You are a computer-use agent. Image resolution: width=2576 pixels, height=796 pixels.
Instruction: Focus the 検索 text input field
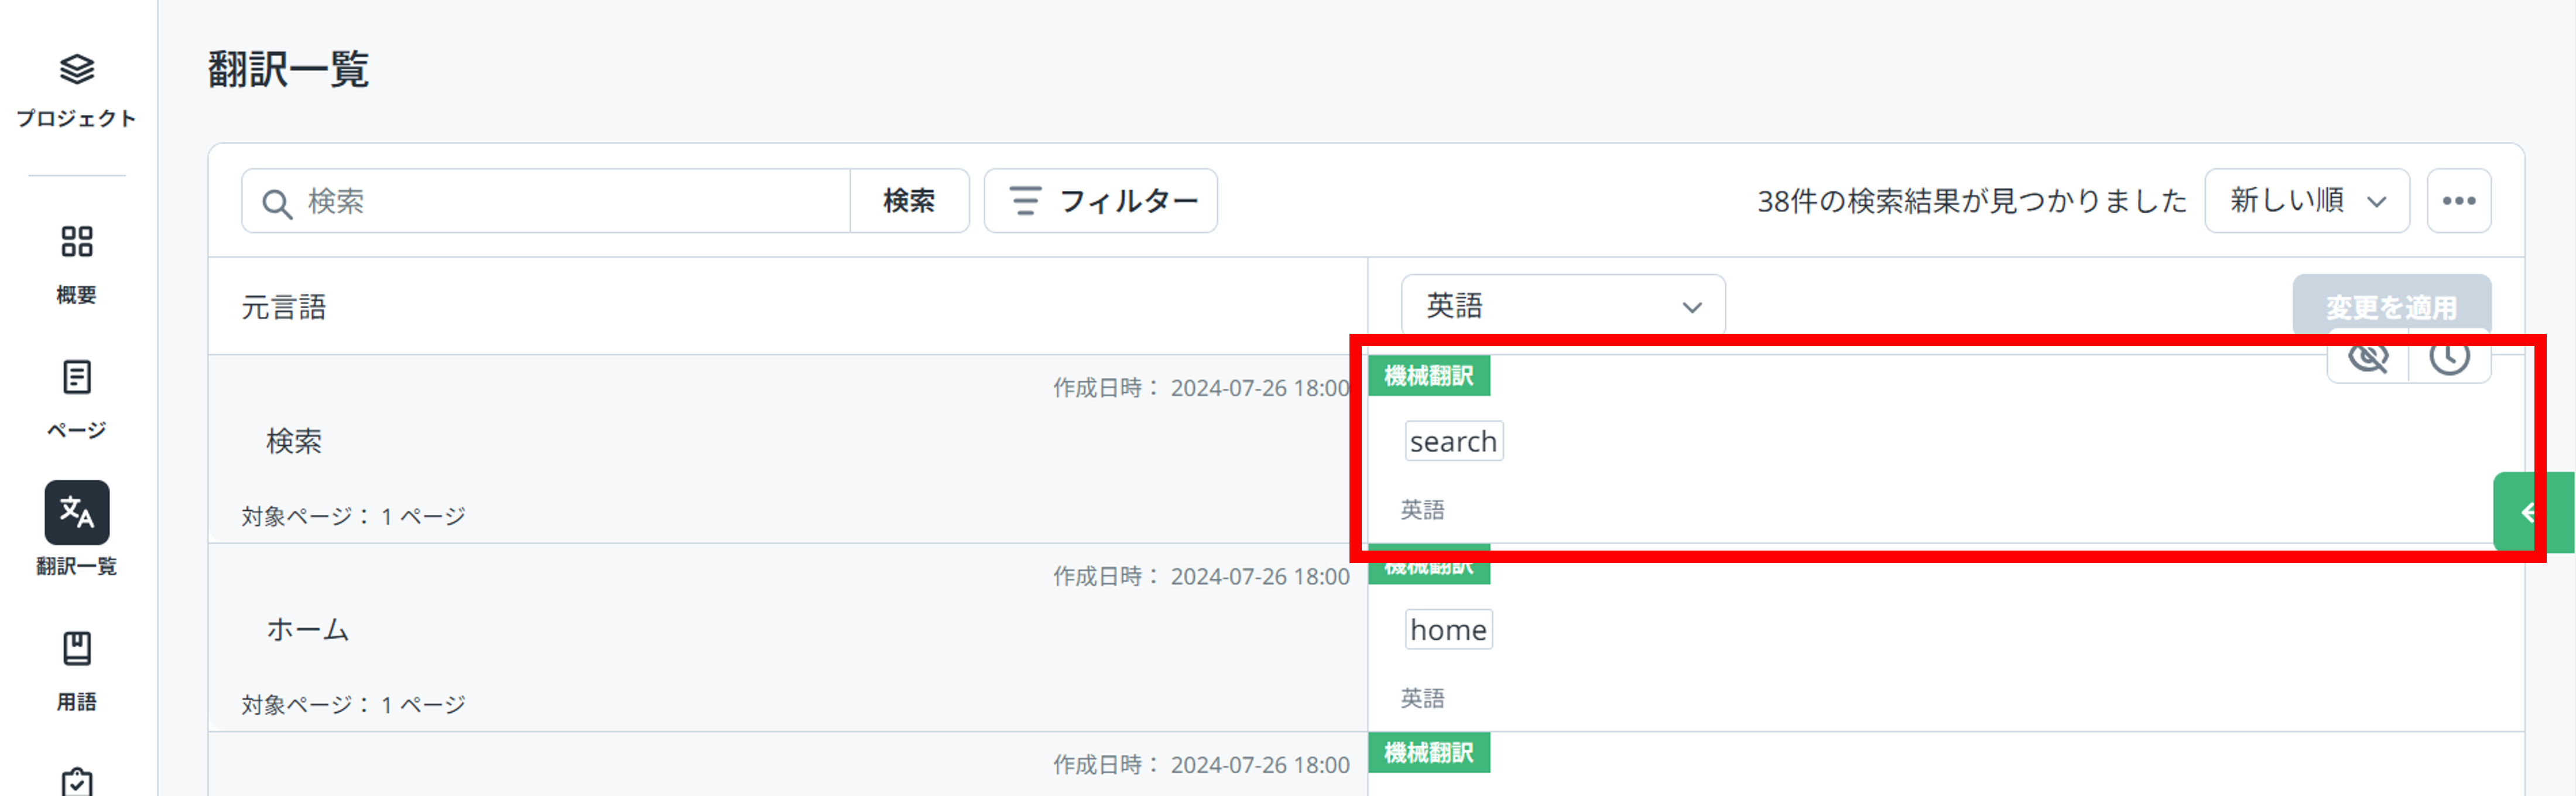[546, 201]
